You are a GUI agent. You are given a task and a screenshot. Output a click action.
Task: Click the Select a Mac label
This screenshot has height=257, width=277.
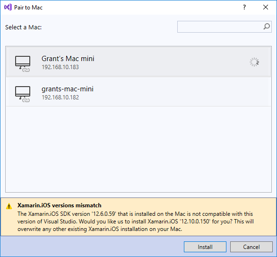coord(23,27)
